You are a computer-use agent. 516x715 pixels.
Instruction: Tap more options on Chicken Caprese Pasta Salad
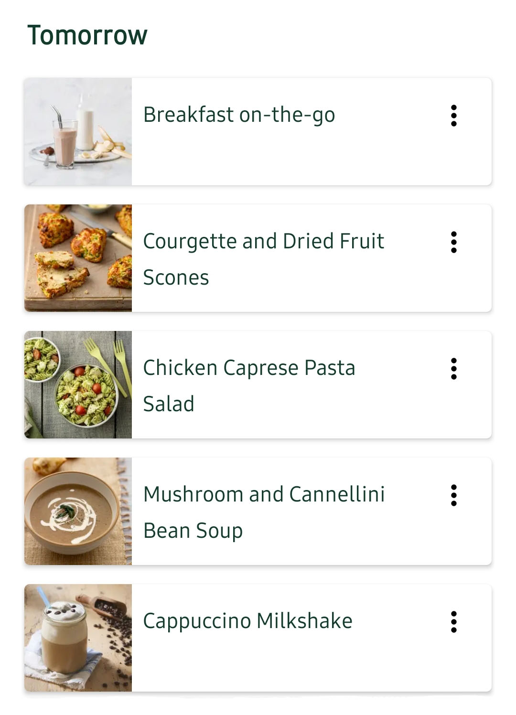click(x=454, y=369)
